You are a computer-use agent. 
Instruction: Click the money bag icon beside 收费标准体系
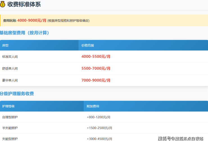3,4
